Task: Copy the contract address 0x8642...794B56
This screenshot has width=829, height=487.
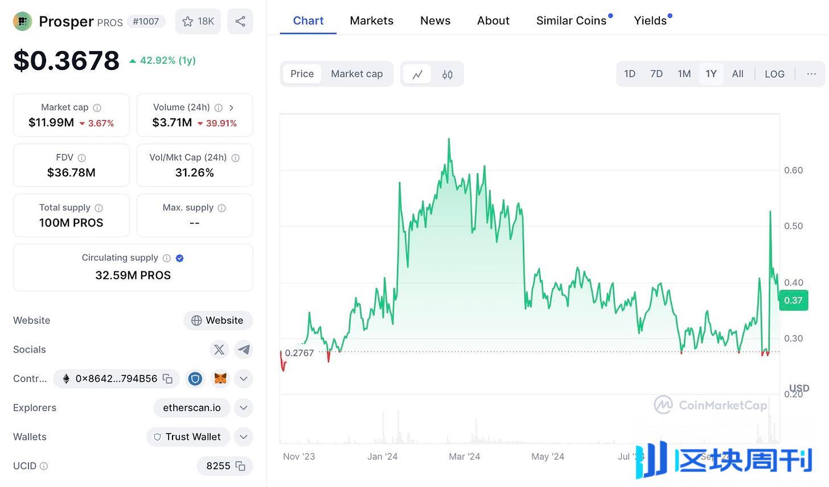Action: pyautogui.click(x=167, y=378)
